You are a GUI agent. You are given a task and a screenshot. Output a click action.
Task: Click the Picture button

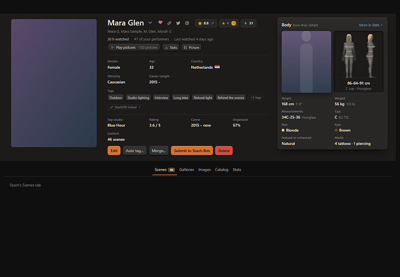point(191,47)
